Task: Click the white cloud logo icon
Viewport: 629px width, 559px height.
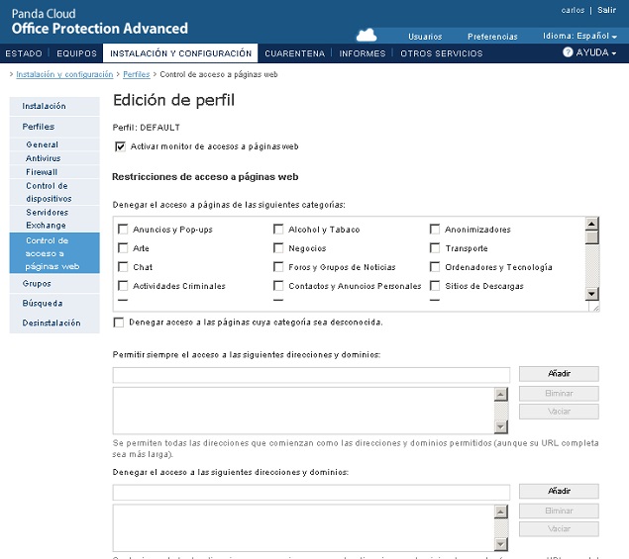Action: (367, 36)
